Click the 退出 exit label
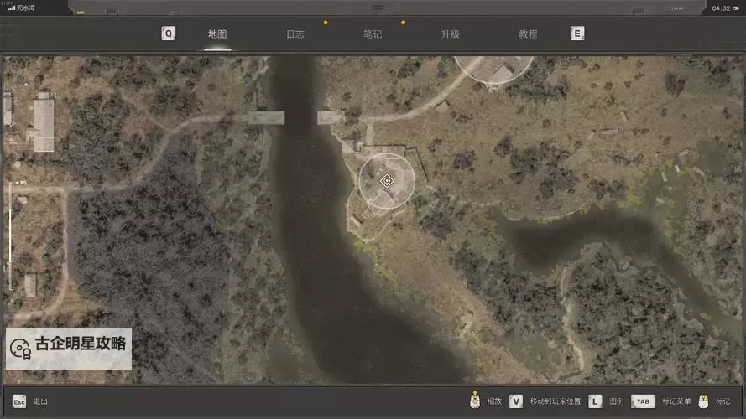Screen dimensions: 746x419 40,402
